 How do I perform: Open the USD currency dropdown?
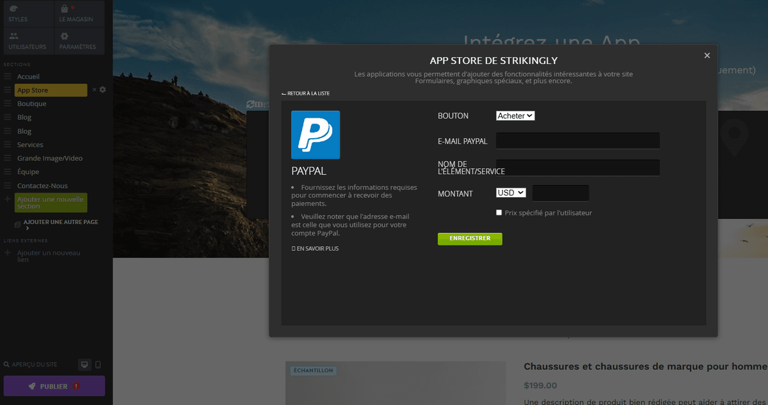511,193
